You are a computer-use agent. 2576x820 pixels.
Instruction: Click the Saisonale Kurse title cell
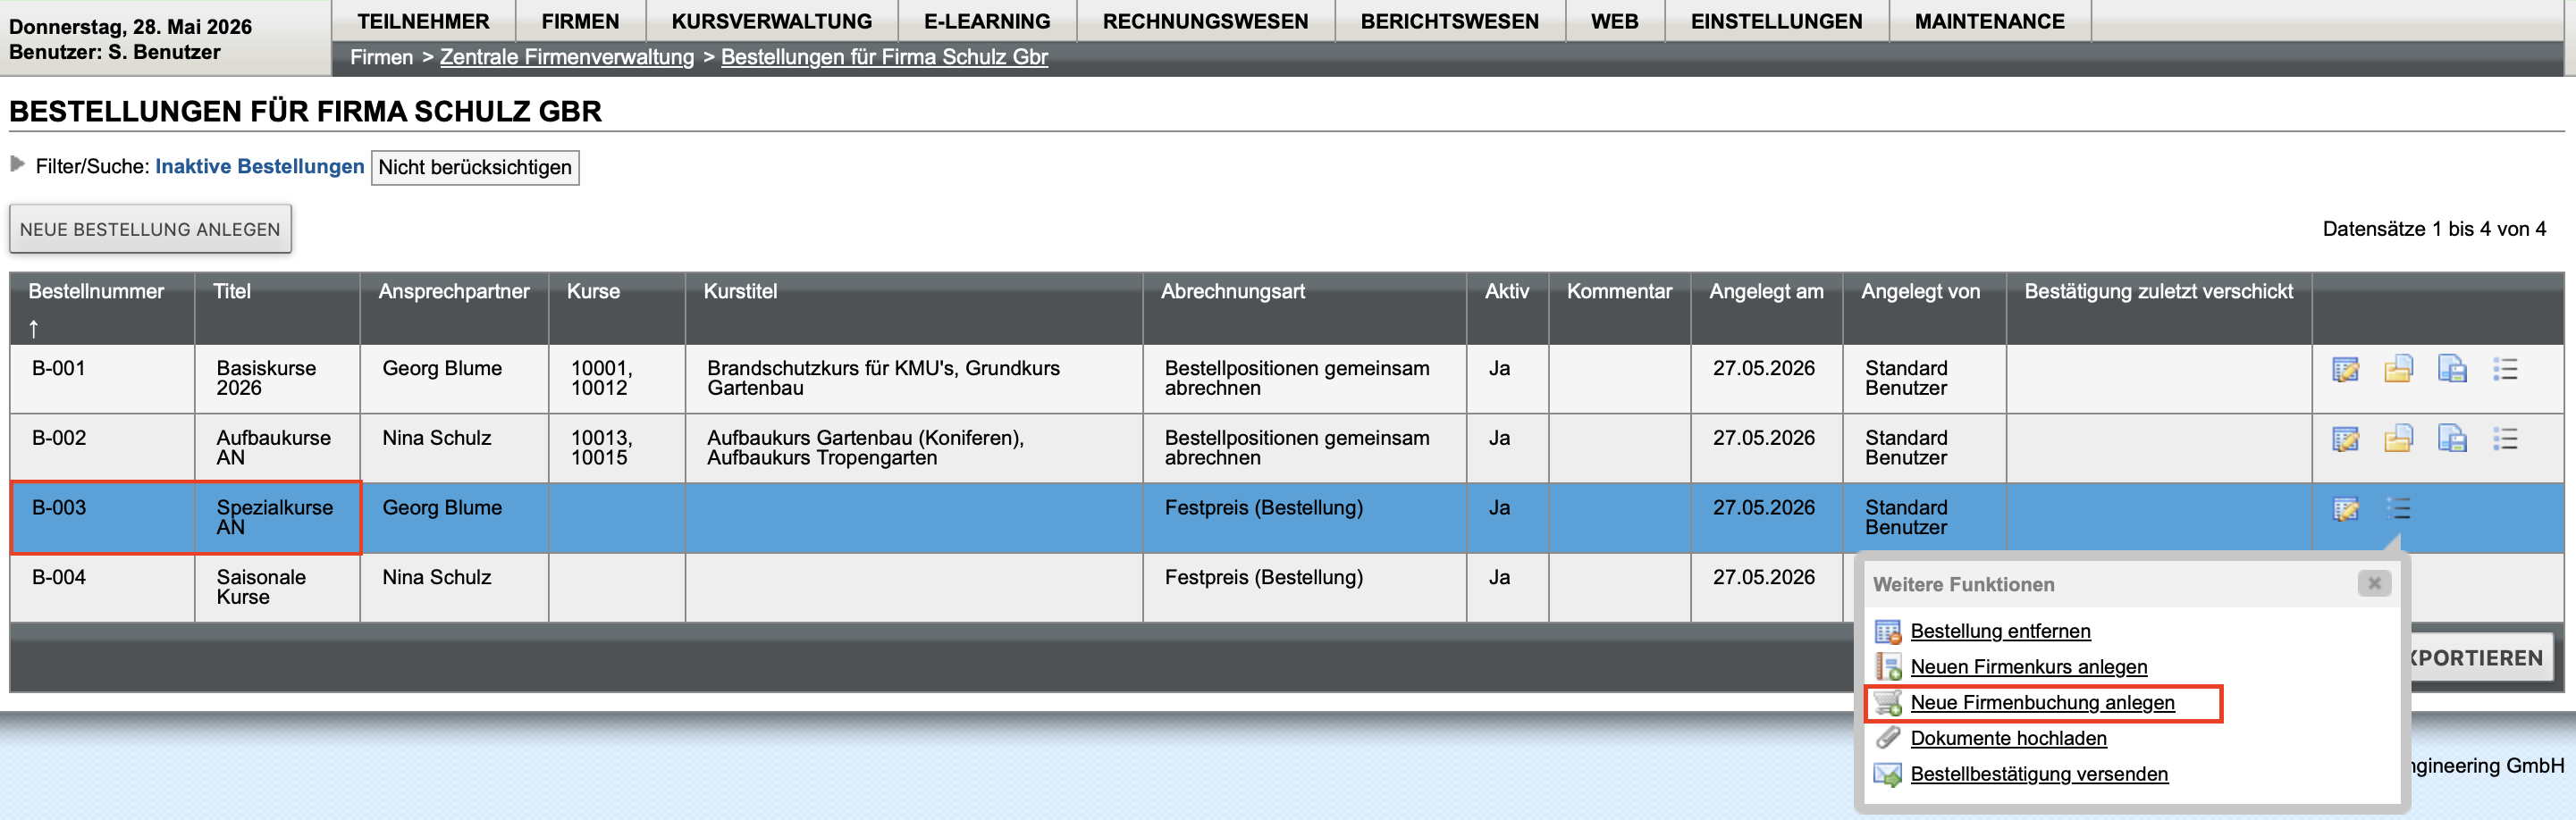tap(277, 589)
